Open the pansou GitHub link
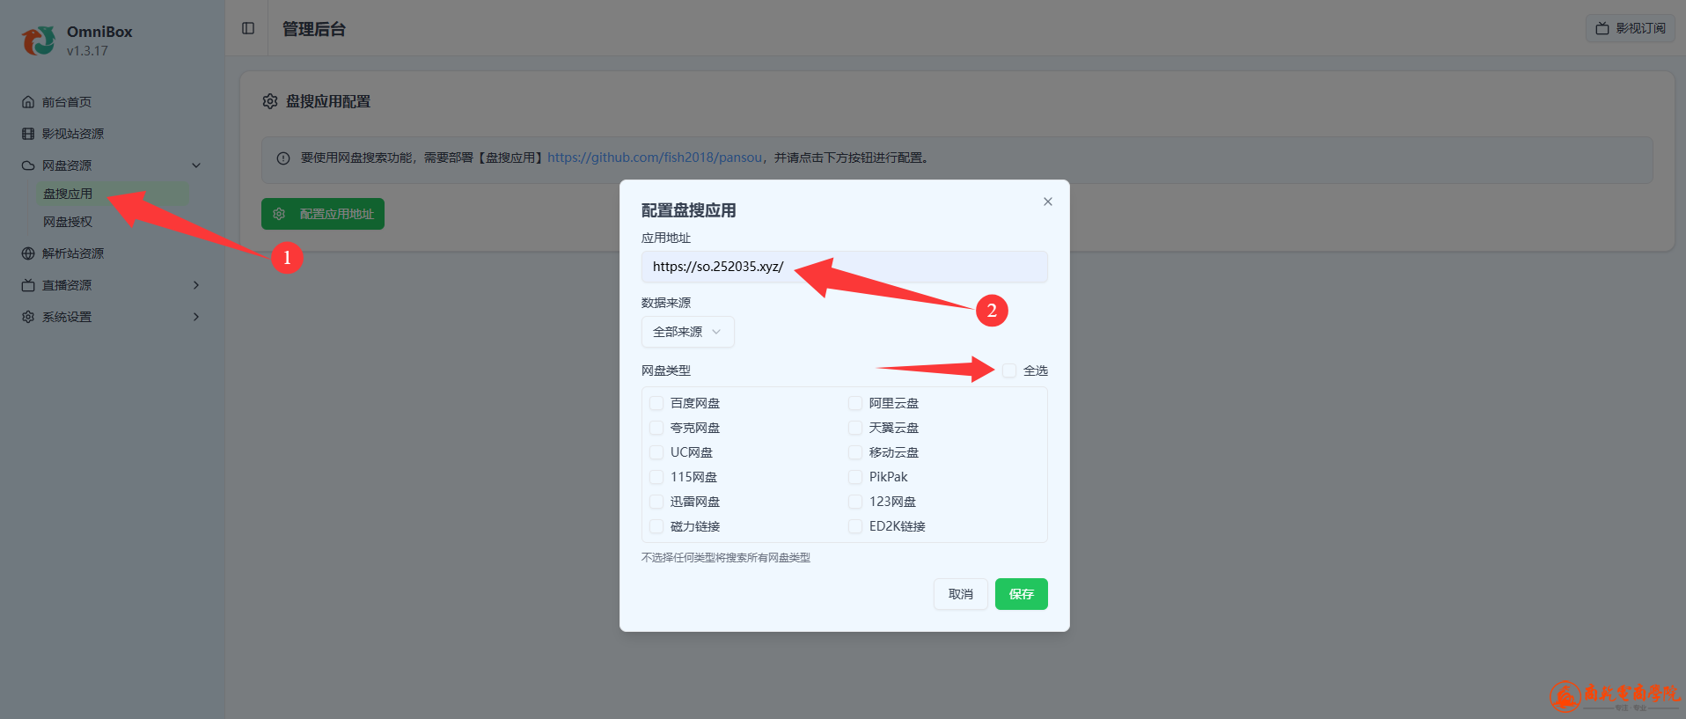Viewport: 1686px width, 719px height. tap(655, 158)
